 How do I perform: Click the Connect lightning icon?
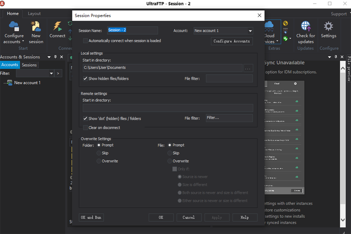57,27
